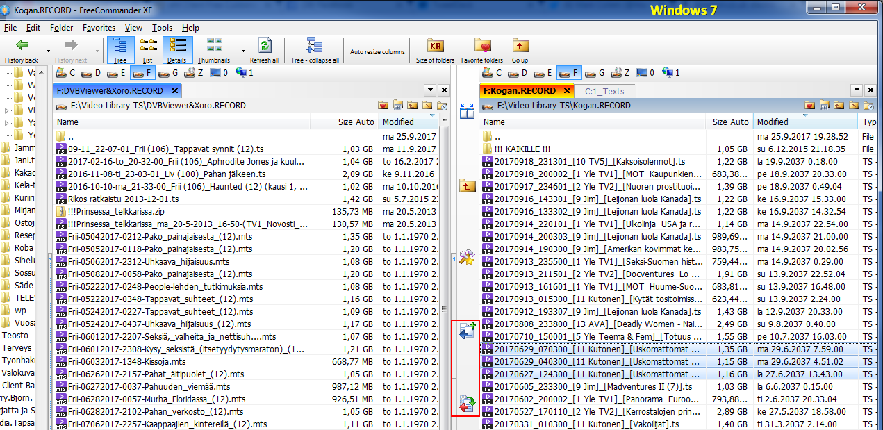Select drive G in right pane

594,73
